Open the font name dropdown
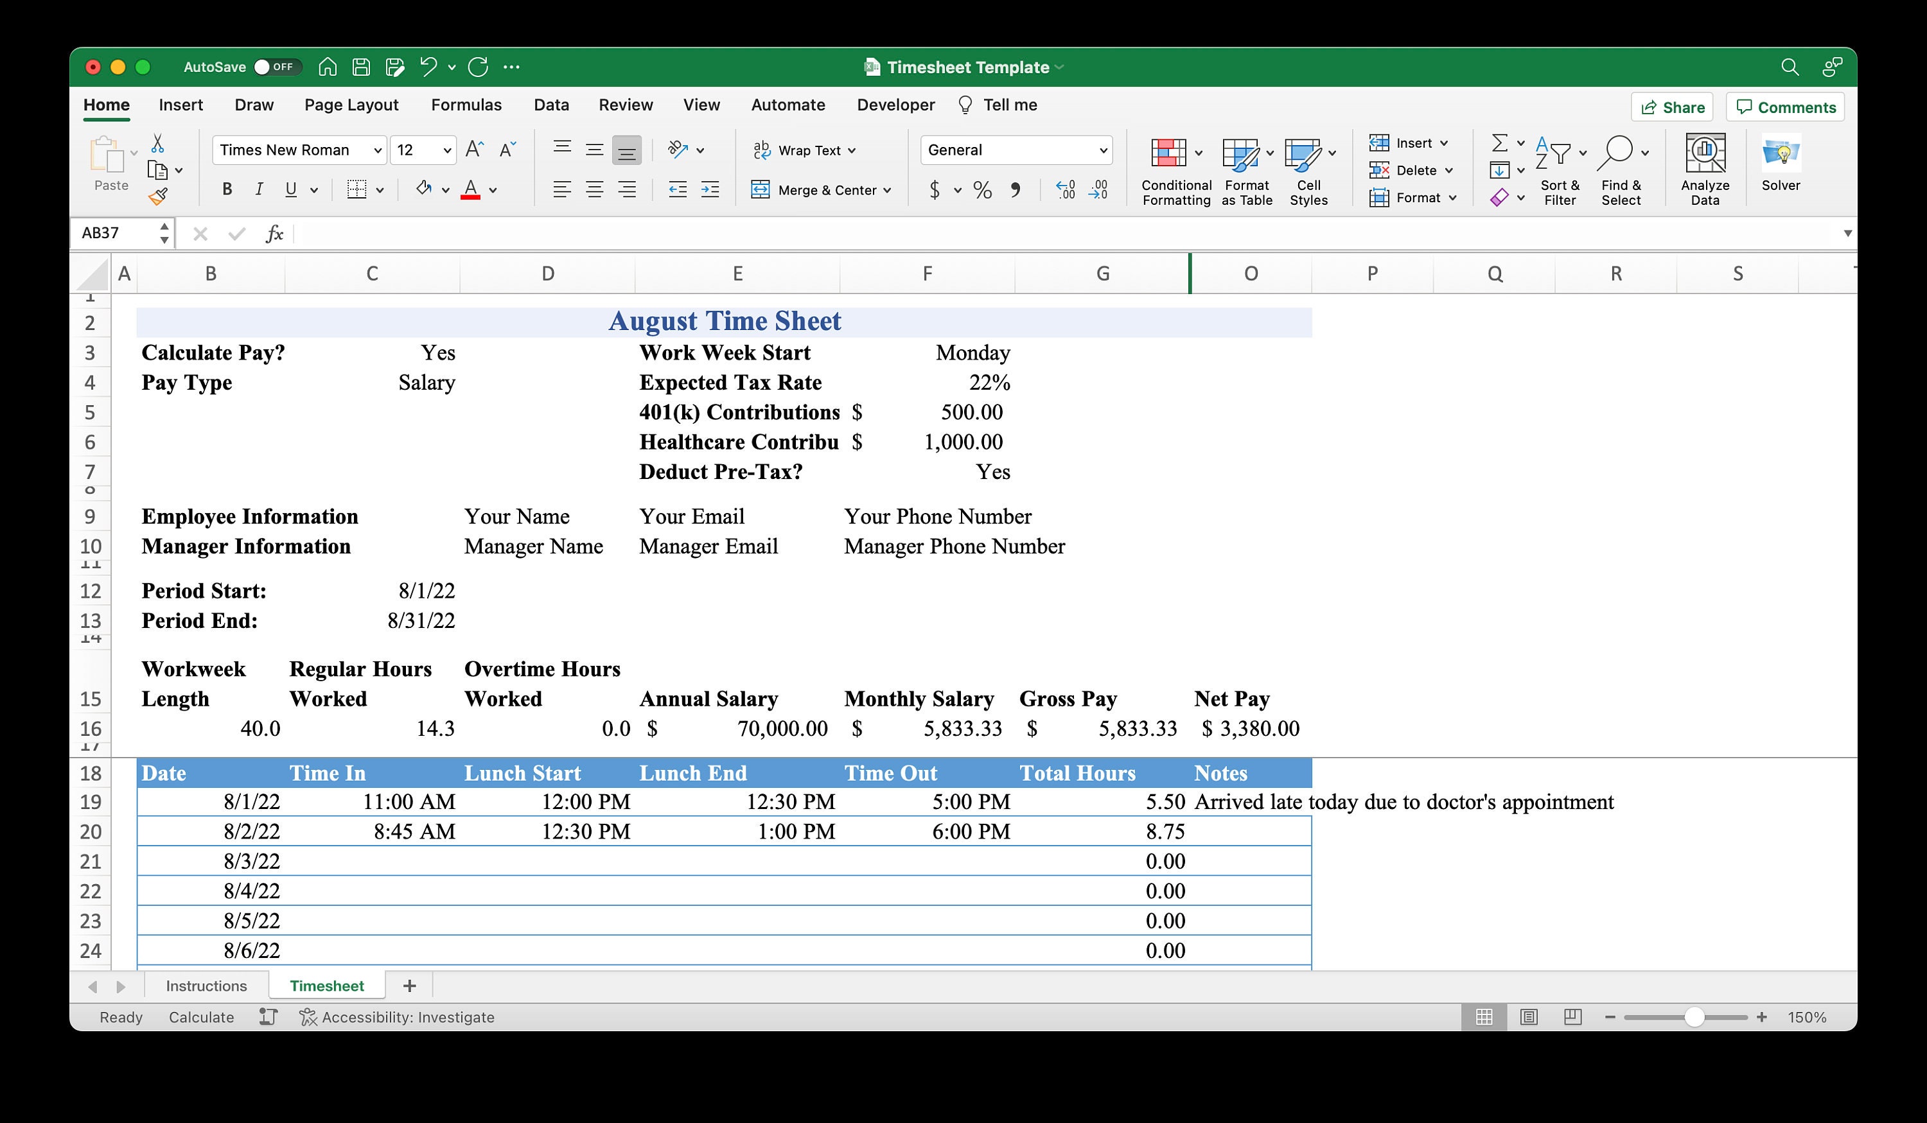This screenshot has width=1927, height=1123. pos(378,150)
